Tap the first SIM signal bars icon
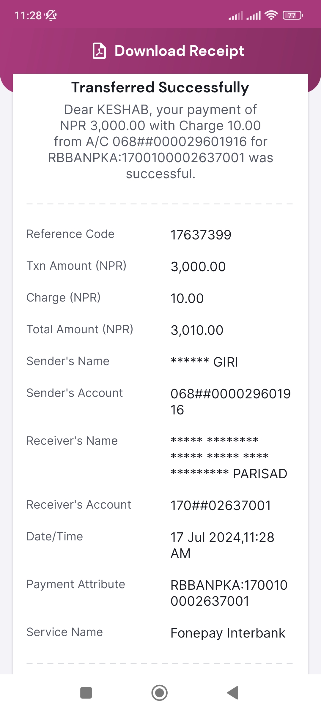The image size is (321, 713). 236,15
